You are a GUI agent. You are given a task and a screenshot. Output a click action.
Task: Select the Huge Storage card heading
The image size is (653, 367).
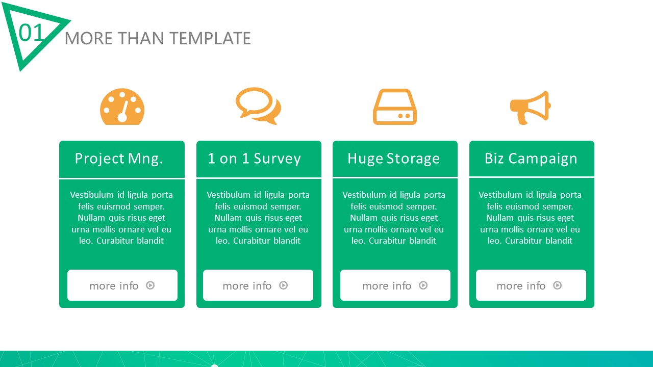pos(393,159)
